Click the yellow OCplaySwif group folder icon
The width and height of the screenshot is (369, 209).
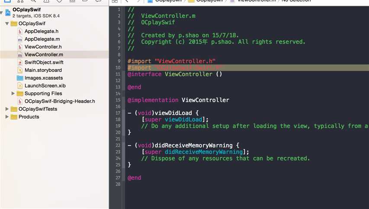[x=14, y=23]
